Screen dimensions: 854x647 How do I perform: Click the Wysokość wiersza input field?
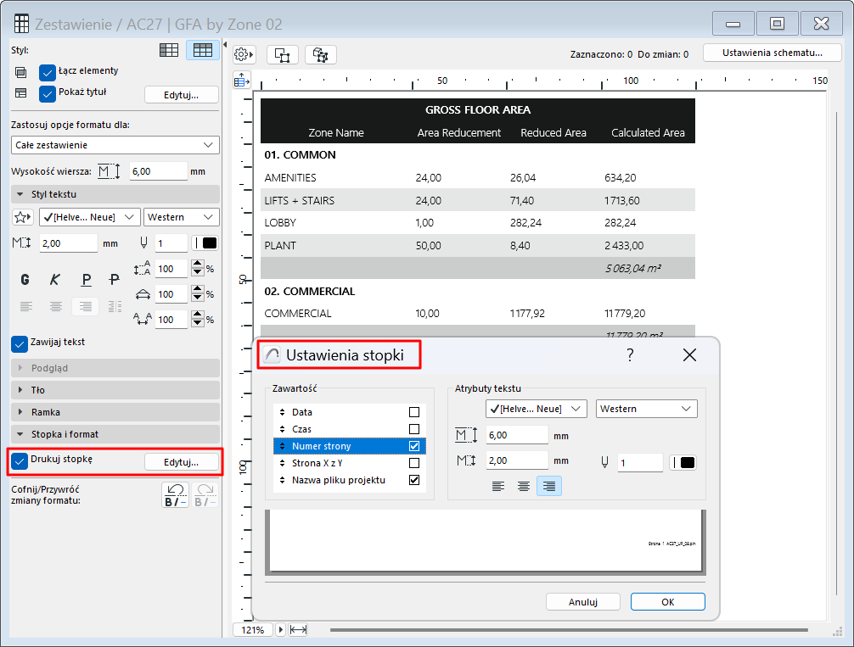[158, 171]
